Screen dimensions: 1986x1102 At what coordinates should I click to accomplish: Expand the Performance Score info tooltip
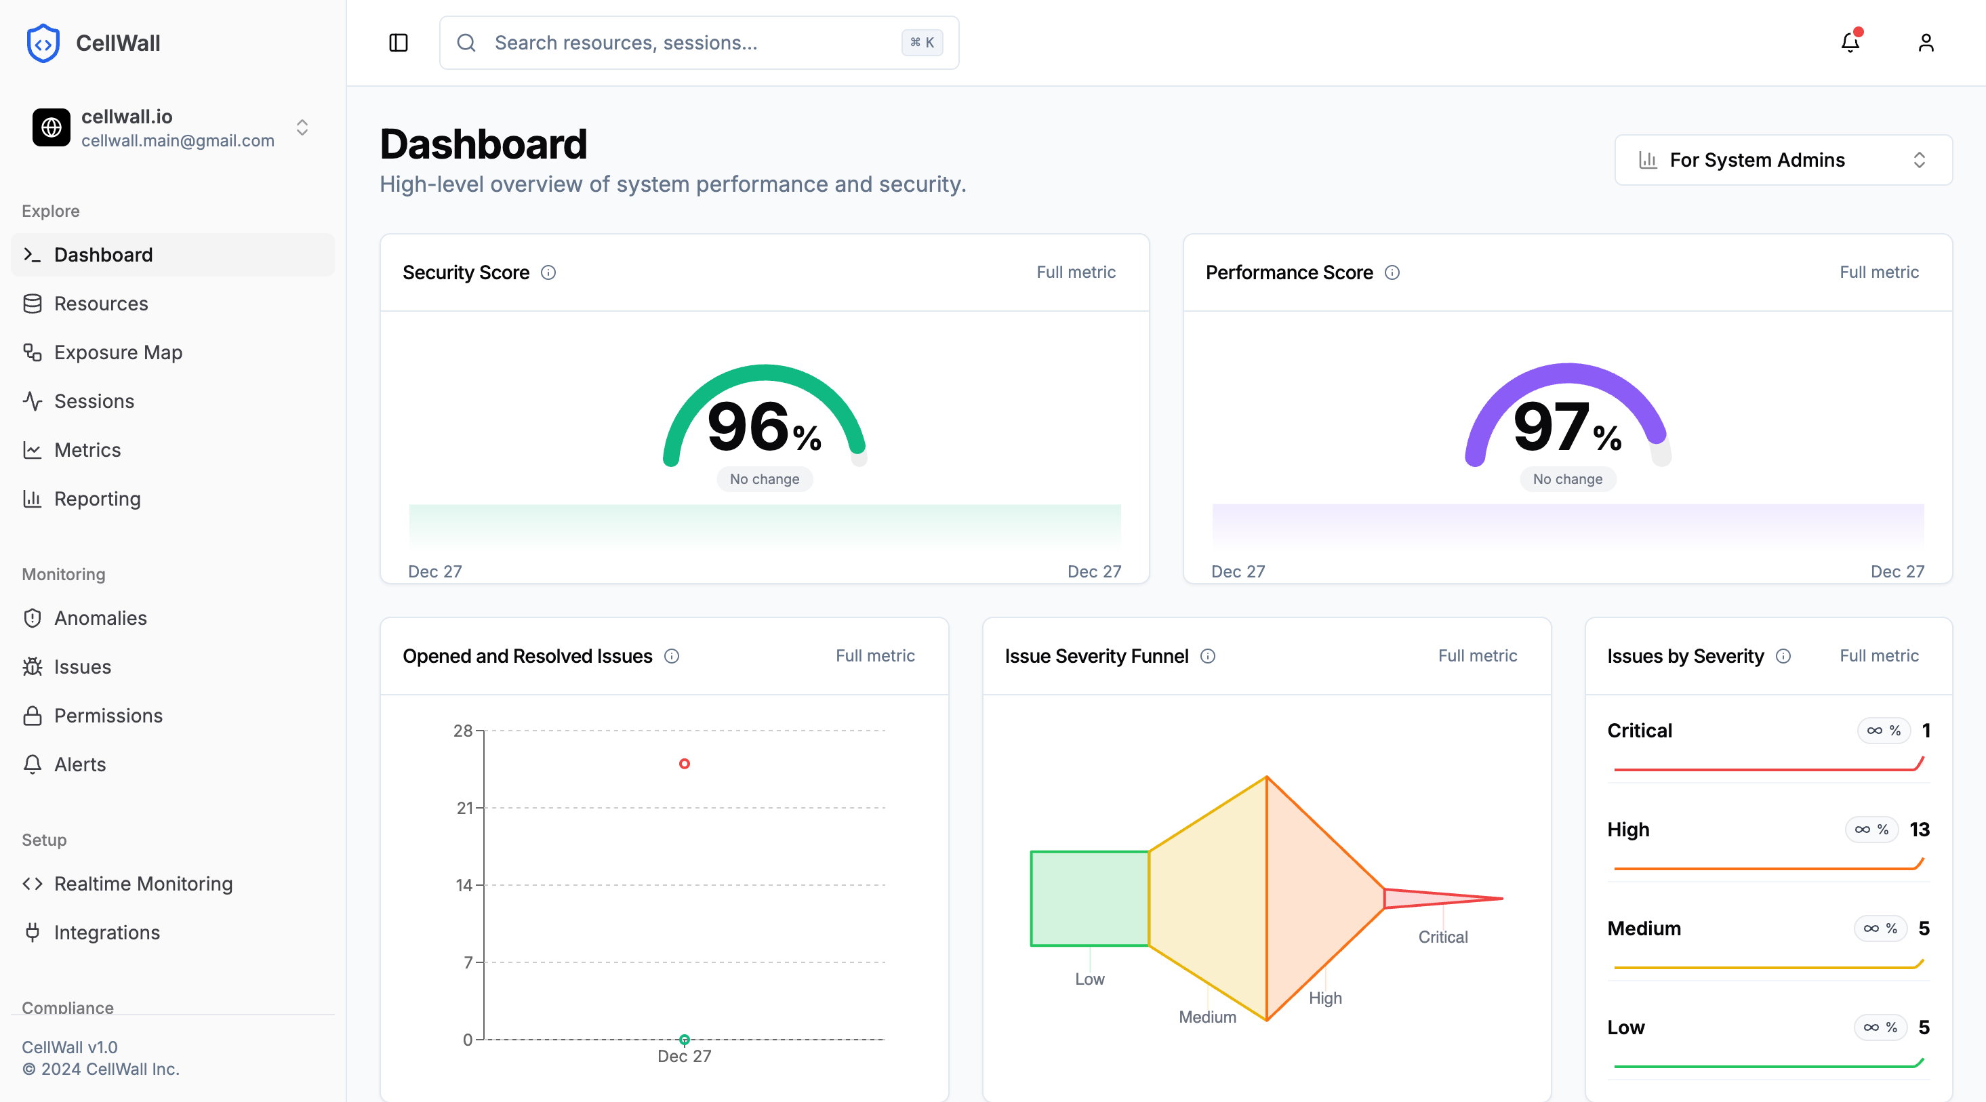[1392, 272]
